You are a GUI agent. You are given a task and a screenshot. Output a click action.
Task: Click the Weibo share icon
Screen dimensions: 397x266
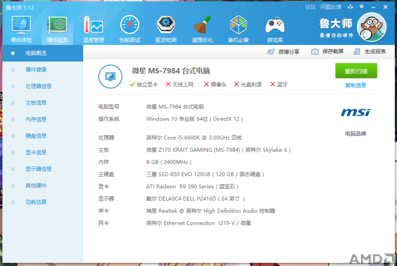click(x=271, y=52)
